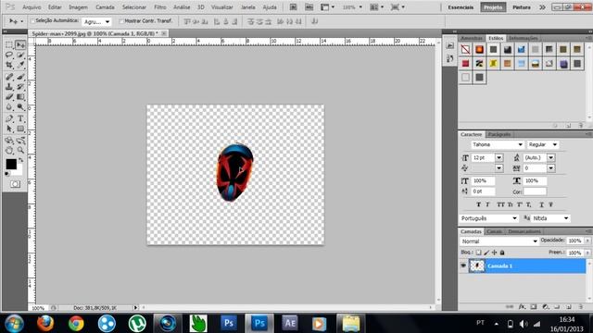This screenshot has width=593, height=333.
Task: Create new adjustment layer icon
Action: pos(546,307)
